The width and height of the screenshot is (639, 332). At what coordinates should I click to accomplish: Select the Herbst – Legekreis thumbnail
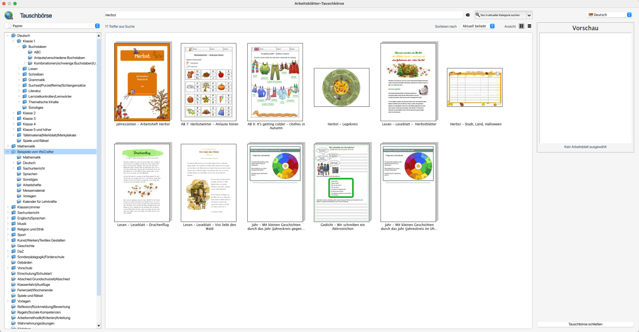pyautogui.click(x=341, y=88)
